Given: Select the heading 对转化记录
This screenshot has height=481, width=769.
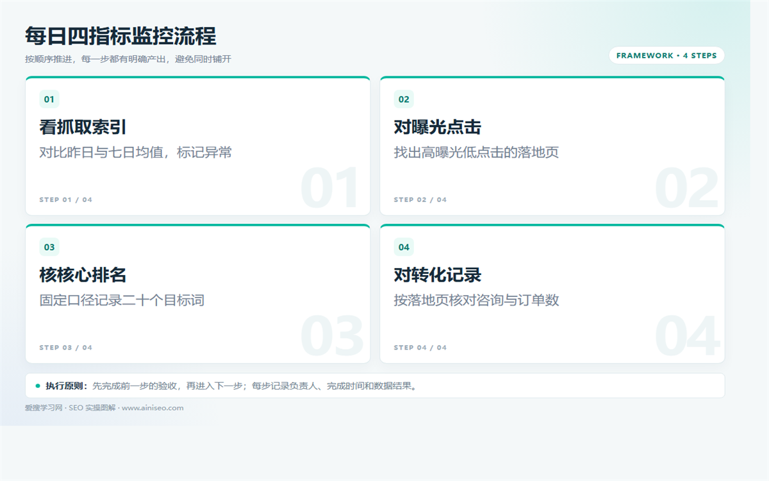Looking at the screenshot, I should pos(438,275).
